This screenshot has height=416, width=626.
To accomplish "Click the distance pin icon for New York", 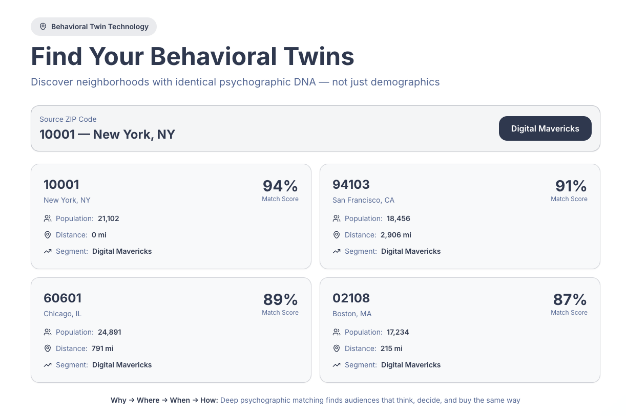I will coord(48,235).
